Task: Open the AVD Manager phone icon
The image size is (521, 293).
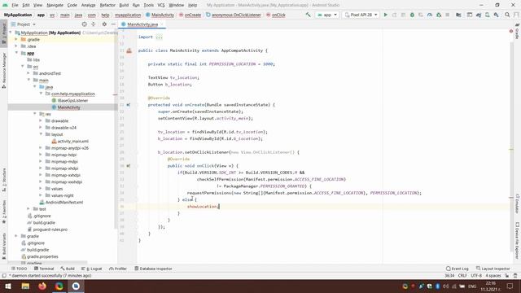Action: click(487, 15)
